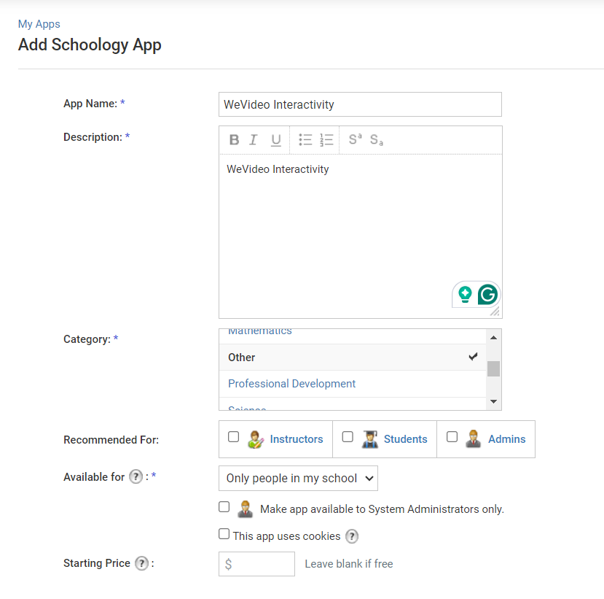604x599 pixels.
Task: Enable System Administrators only checkbox
Action: click(224, 506)
